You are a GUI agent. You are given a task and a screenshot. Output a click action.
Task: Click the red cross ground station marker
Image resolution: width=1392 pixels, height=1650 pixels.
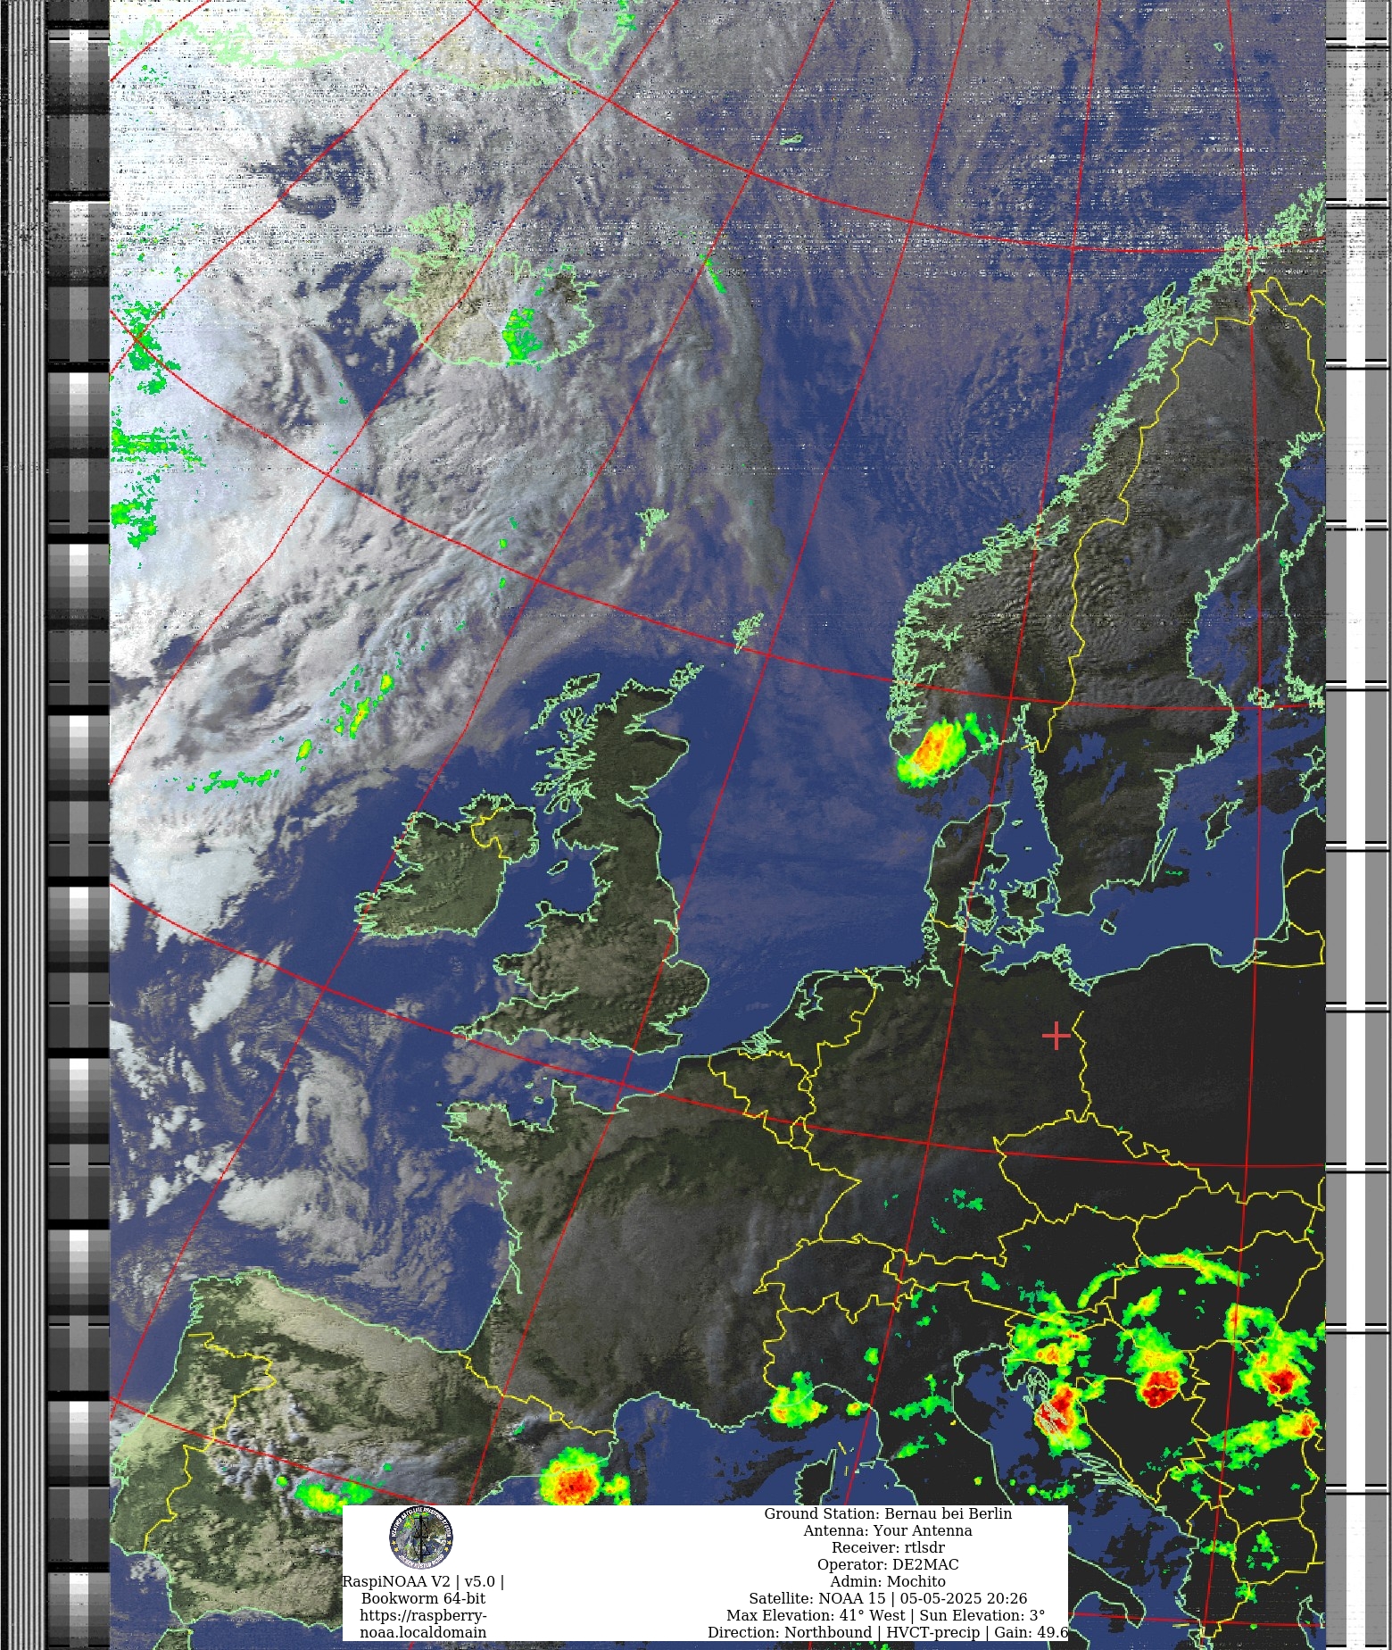pos(1056,1036)
